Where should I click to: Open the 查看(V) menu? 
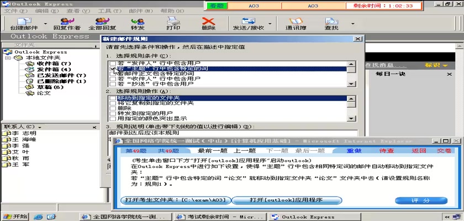coord(78,11)
